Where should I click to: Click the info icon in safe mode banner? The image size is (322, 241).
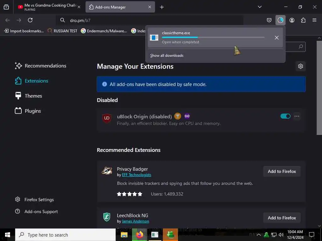(104, 84)
